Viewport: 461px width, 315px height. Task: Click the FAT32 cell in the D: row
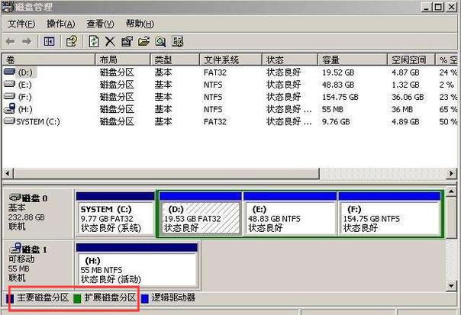215,72
